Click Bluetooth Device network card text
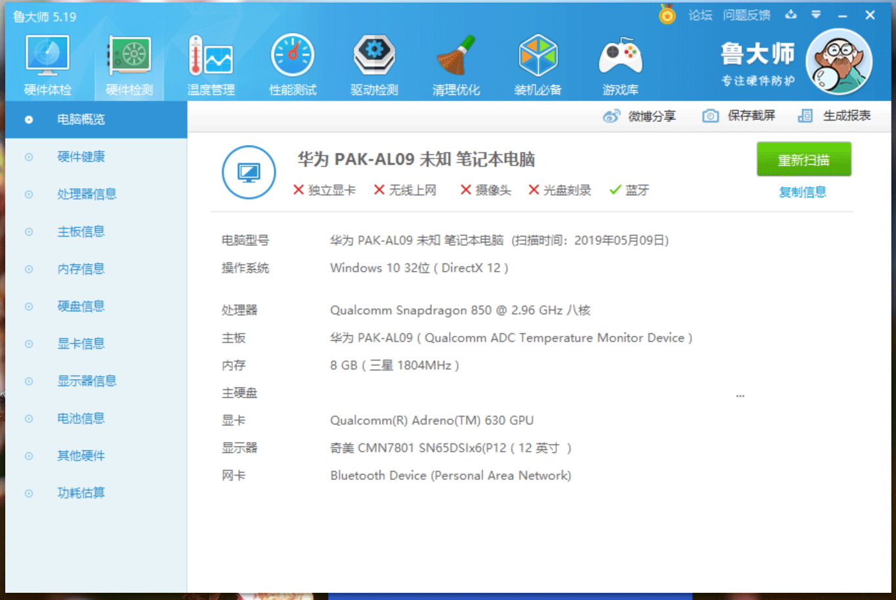 450,475
